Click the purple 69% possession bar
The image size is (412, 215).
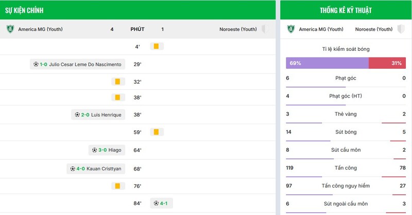click(328, 63)
